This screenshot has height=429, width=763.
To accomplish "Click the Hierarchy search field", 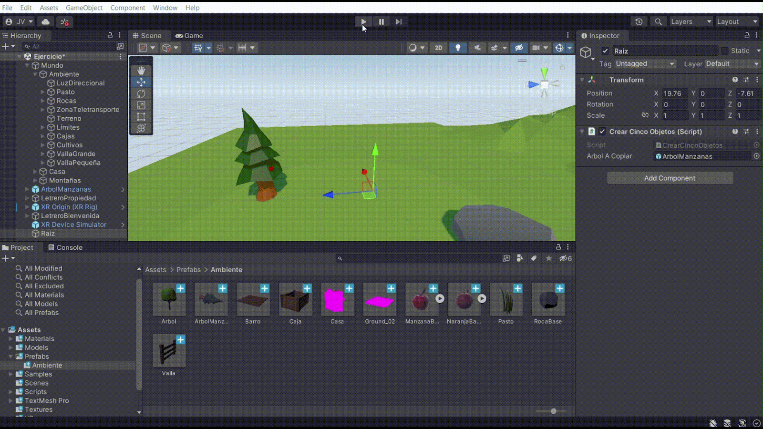I will [x=69, y=46].
